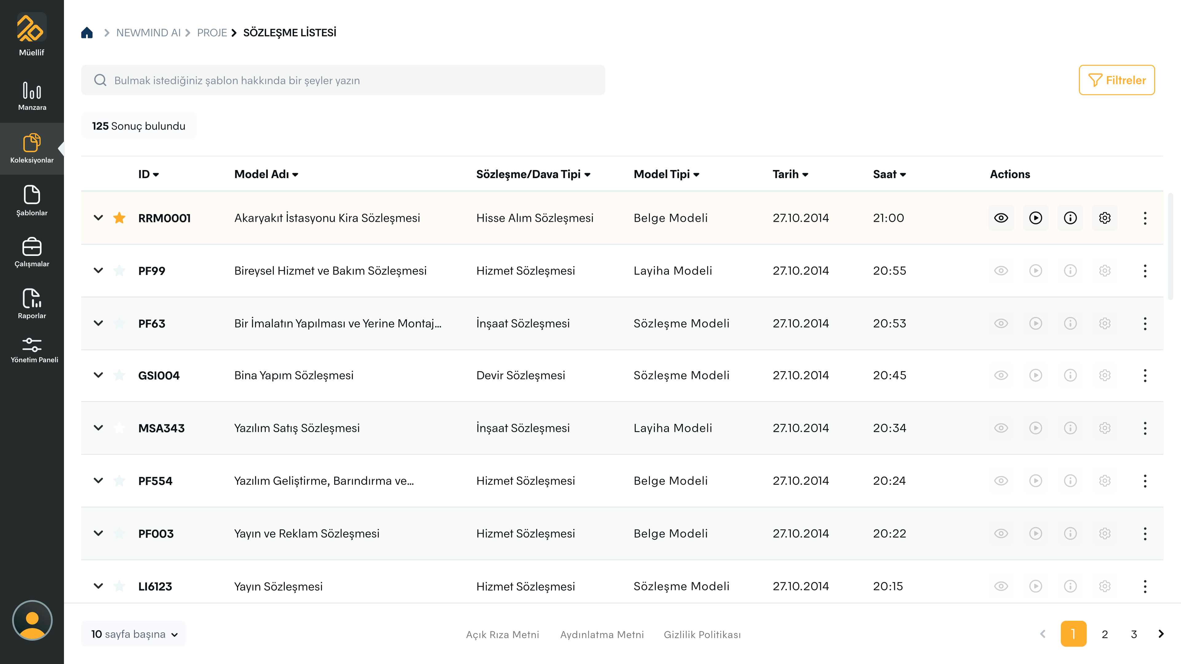
Task: Mark PF99 as favorite with star
Action: (x=119, y=271)
